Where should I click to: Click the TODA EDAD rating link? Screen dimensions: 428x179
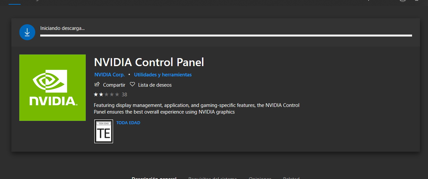click(128, 123)
